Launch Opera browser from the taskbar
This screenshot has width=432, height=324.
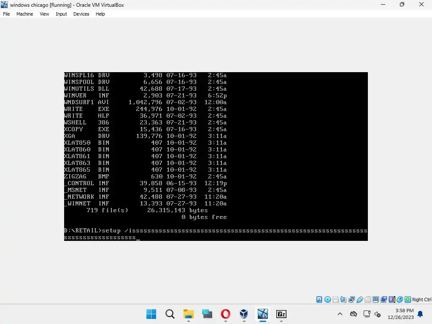coord(226,314)
